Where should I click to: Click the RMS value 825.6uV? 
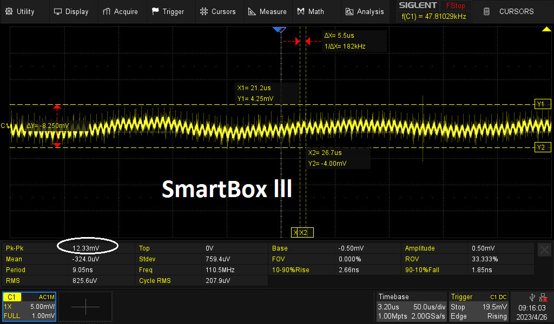(85, 281)
